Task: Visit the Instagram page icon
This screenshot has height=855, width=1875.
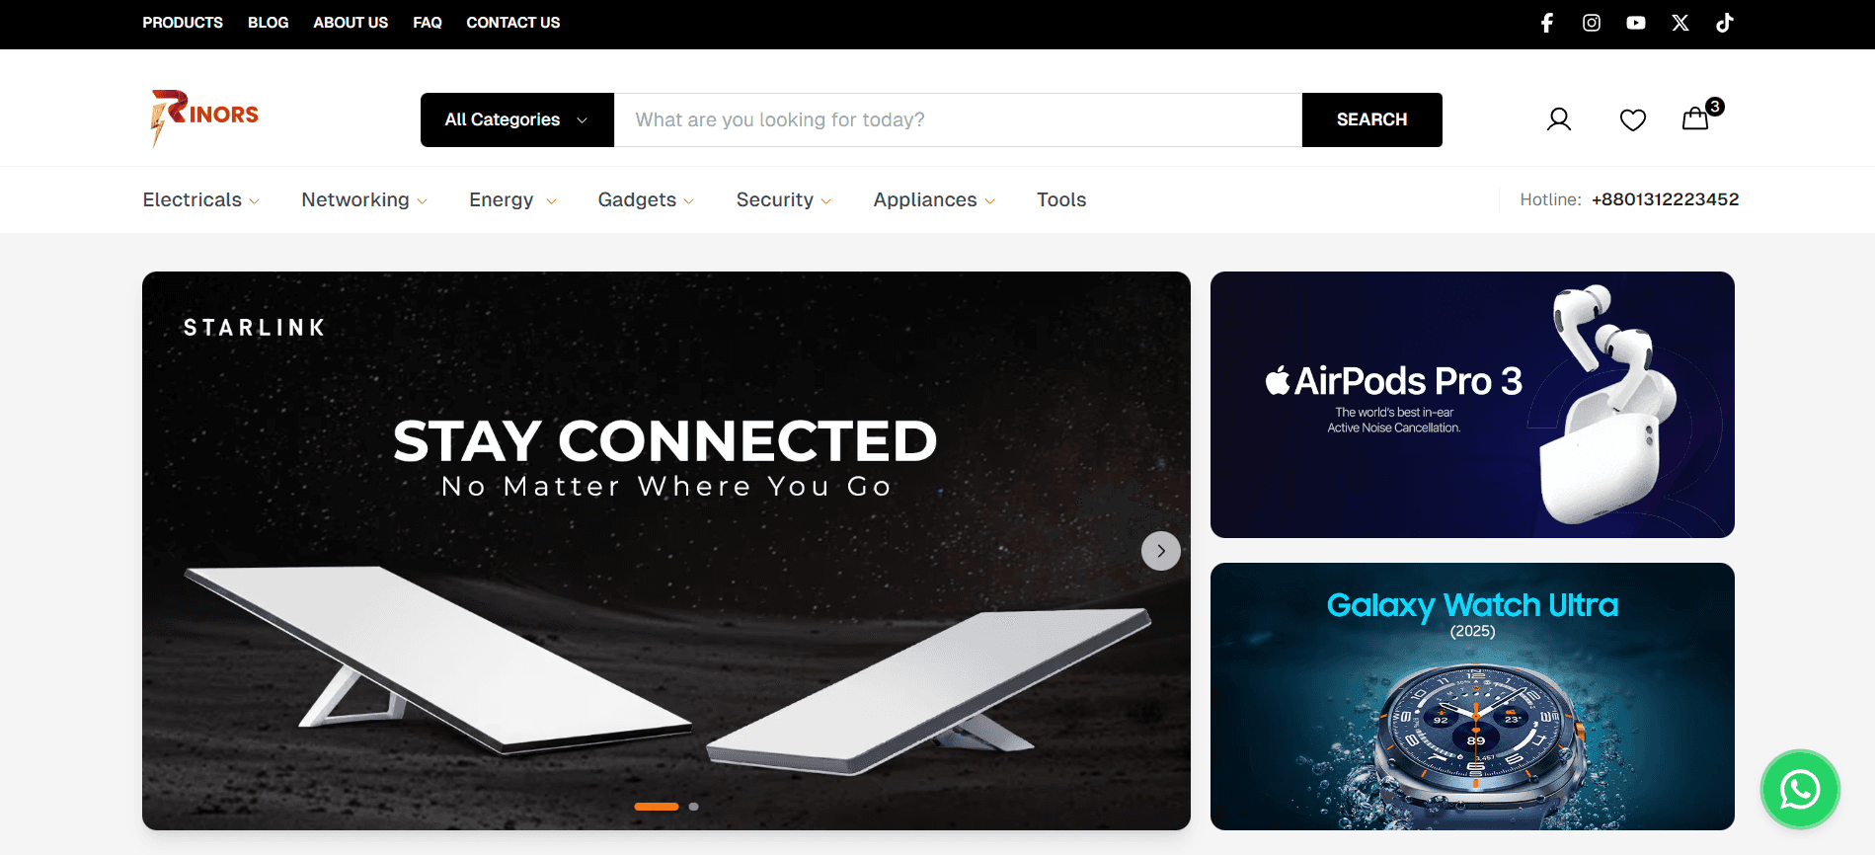Action: click(1592, 23)
